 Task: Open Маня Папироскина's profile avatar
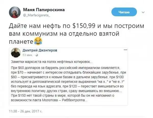pos(15,12)
